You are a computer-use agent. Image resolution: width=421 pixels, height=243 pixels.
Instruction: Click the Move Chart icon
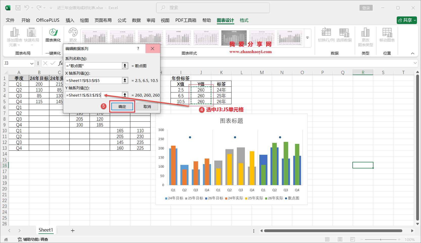pyautogui.click(x=387, y=35)
